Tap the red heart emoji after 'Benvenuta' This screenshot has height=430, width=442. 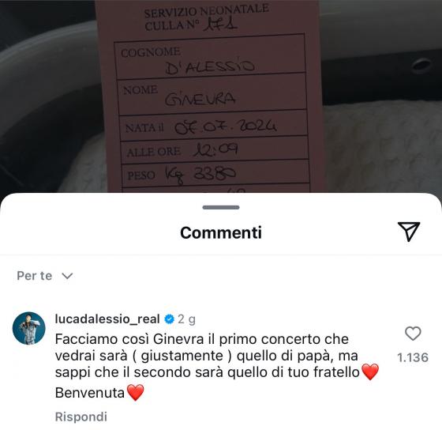coord(136,393)
